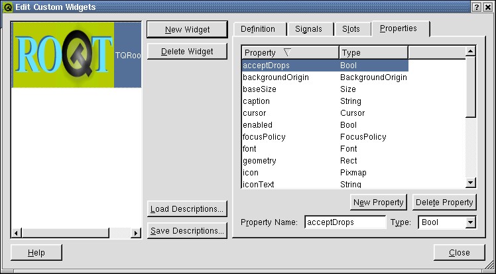The height and width of the screenshot is (274, 496).
Task: Click sort triangle in Property column header
Action: 286,52
